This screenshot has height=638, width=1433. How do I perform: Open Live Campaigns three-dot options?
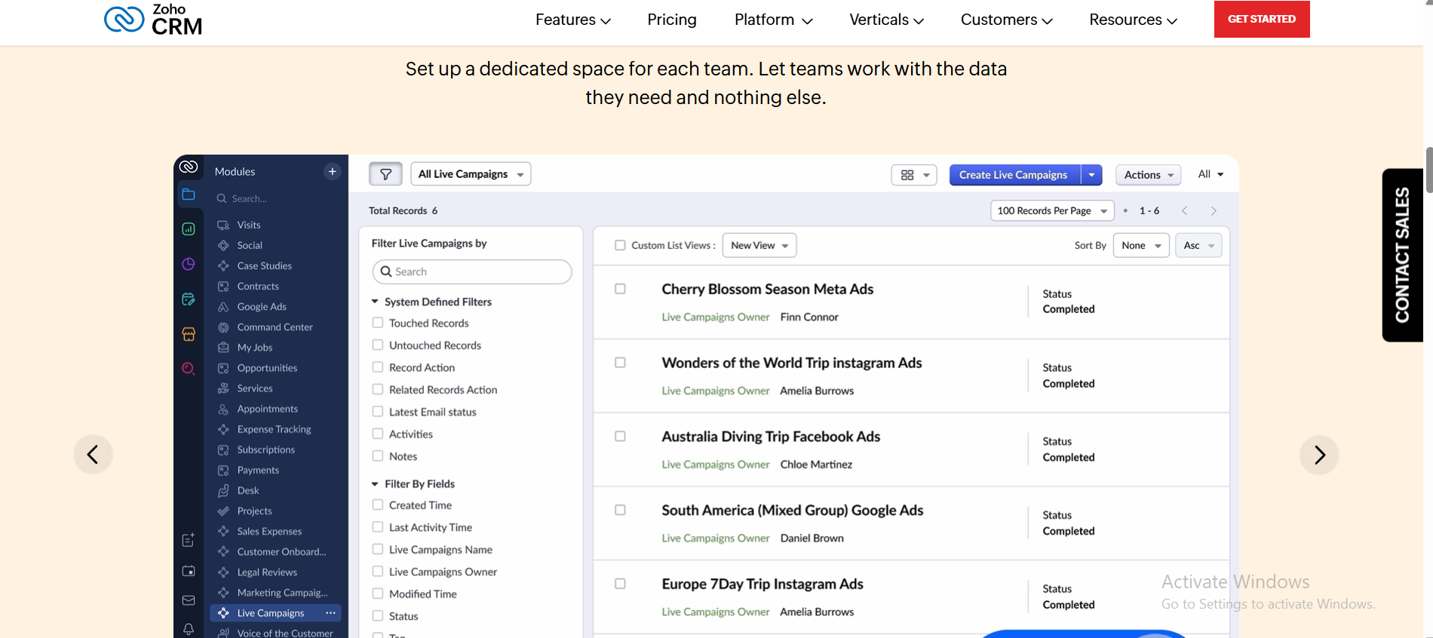pyautogui.click(x=330, y=613)
